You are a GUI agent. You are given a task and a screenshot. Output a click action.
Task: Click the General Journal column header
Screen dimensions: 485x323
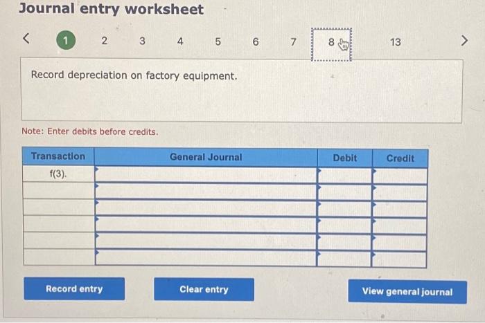pyautogui.click(x=206, y=157)
